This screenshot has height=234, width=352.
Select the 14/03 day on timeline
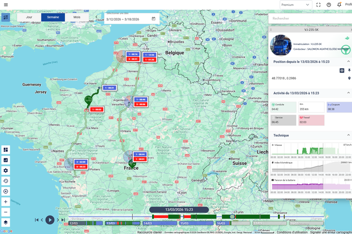tap(160, 223)
